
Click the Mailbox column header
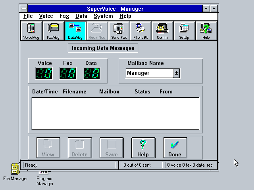point(110,91)
